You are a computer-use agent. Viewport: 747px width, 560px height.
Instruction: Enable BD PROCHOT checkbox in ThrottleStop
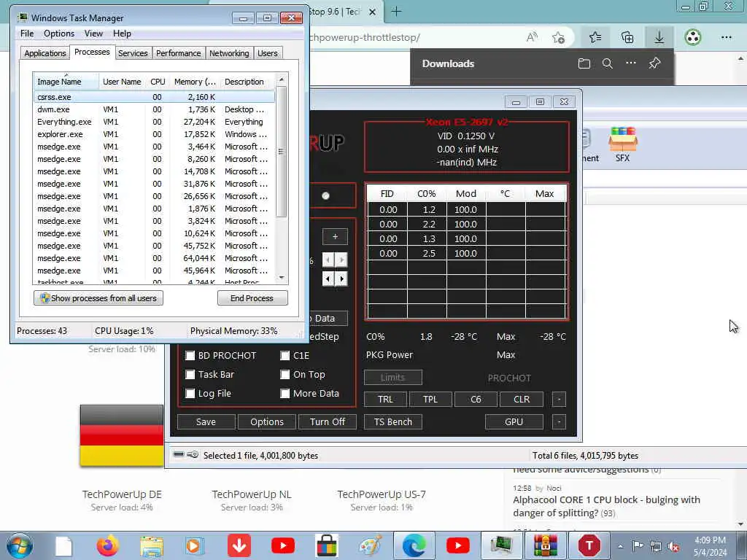click(x=190, y=356)
